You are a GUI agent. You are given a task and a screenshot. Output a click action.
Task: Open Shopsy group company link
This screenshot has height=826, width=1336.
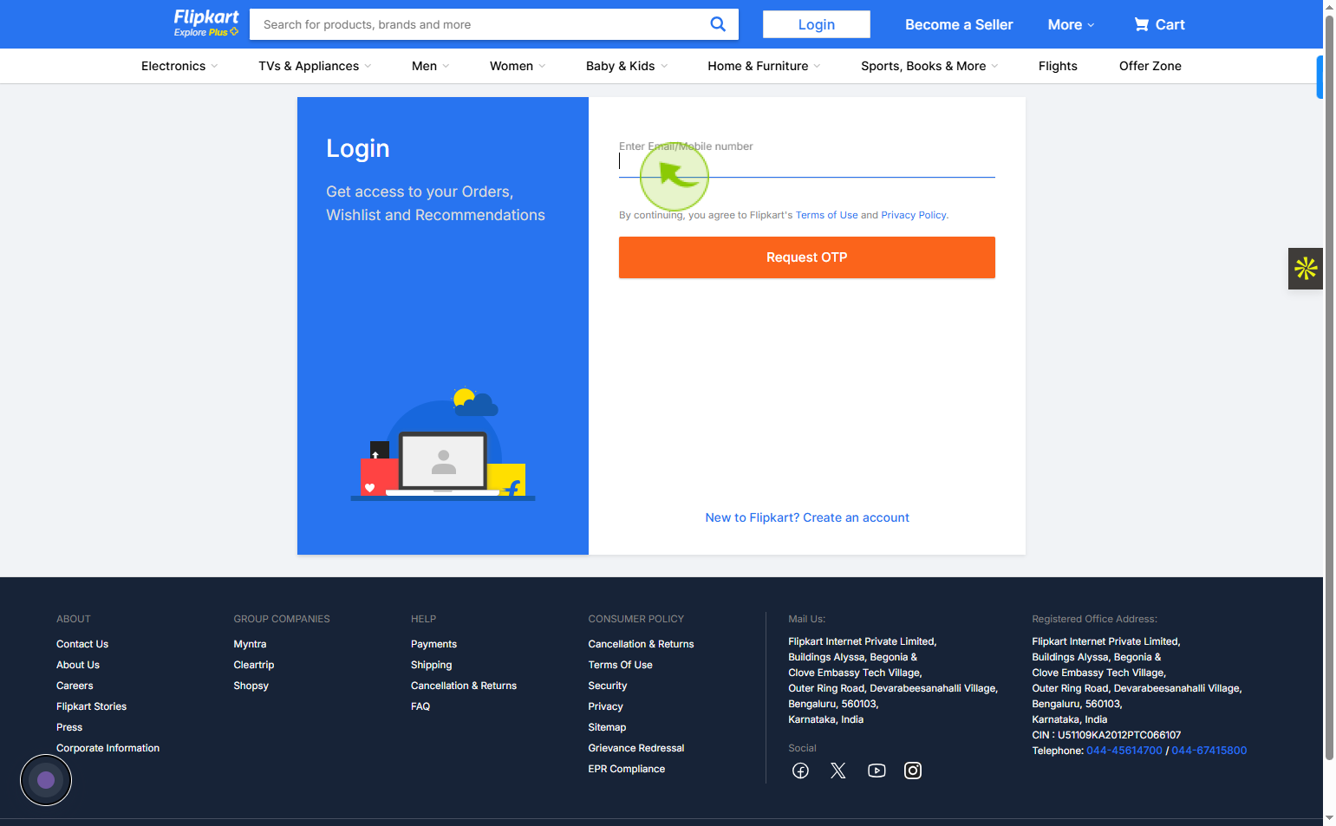click(x=251, y=686)
